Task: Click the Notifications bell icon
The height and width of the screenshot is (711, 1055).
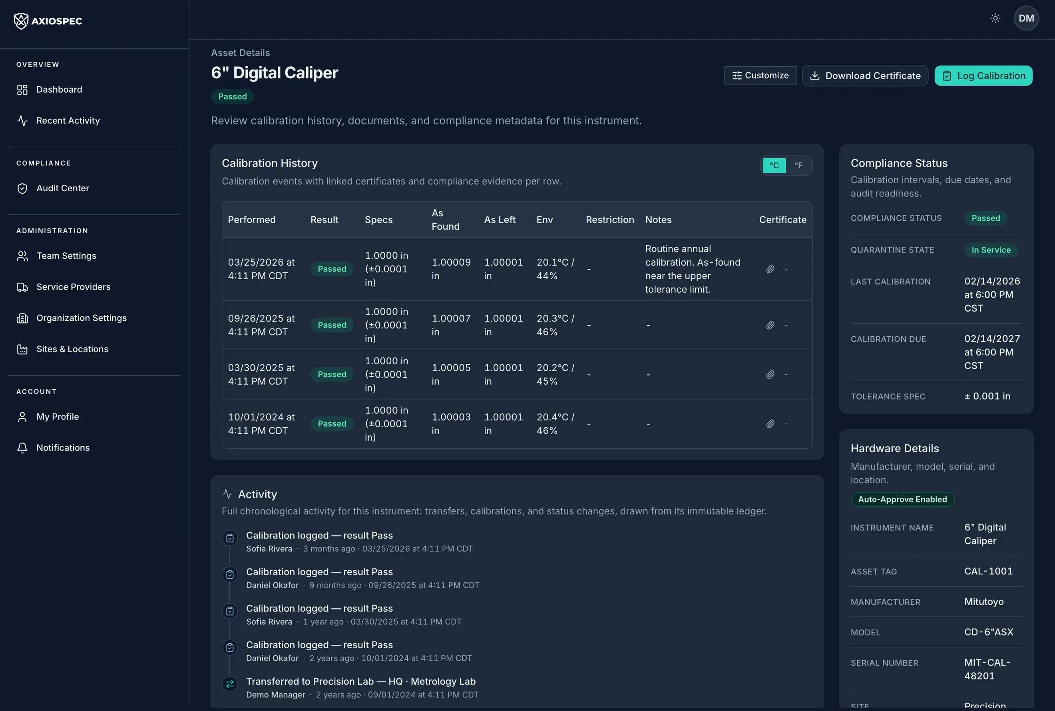Action: tap(22, 447)
